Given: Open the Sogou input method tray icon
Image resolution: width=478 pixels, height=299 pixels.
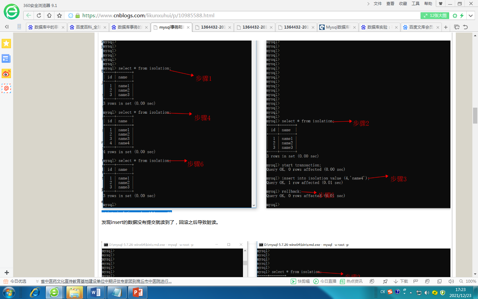Looking at the screenshot, I should (x=390, y=292).
